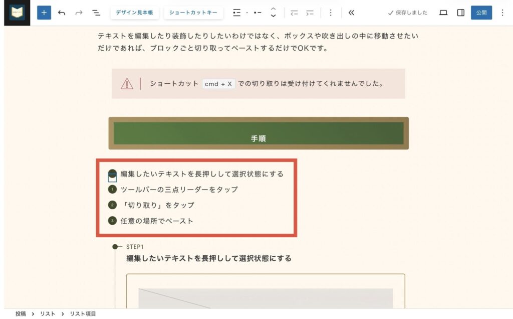Select the parent list block icon

[x=237, y=13]
